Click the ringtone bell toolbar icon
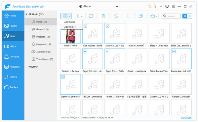The width and height of the screenshot is (198, 122). (128, 16)
